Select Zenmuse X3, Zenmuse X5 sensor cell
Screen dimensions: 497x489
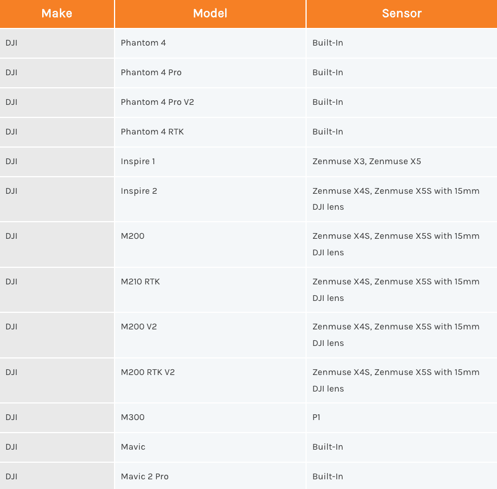coord(402,162)
